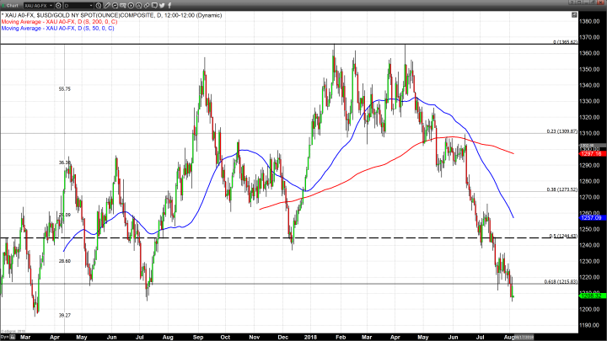This screenshot has height=341, width=607.
Task: Click the 0.5 (1244.43) Fibonacci level label
Action: click(564, 236)
